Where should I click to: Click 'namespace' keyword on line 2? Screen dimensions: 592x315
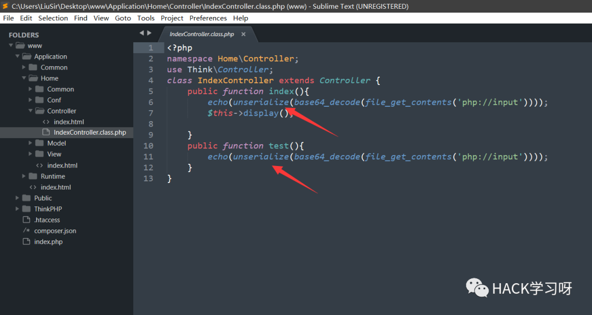190,59
